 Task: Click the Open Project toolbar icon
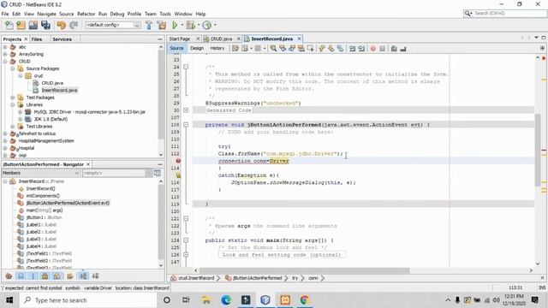click(x=33, y=25)
